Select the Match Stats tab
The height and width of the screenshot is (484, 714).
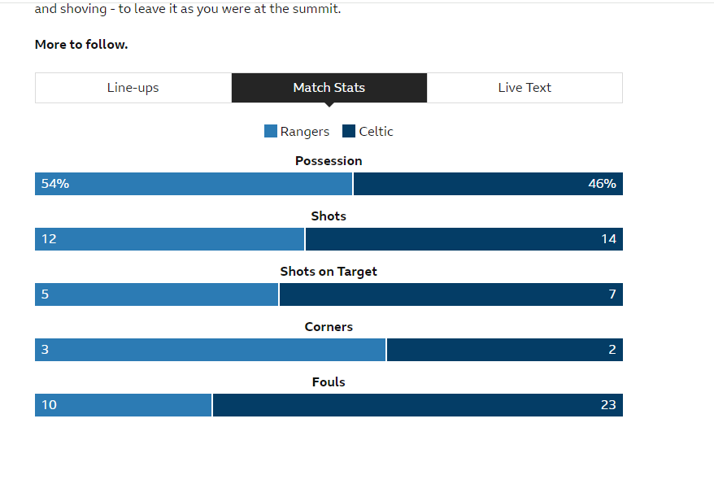329,88
